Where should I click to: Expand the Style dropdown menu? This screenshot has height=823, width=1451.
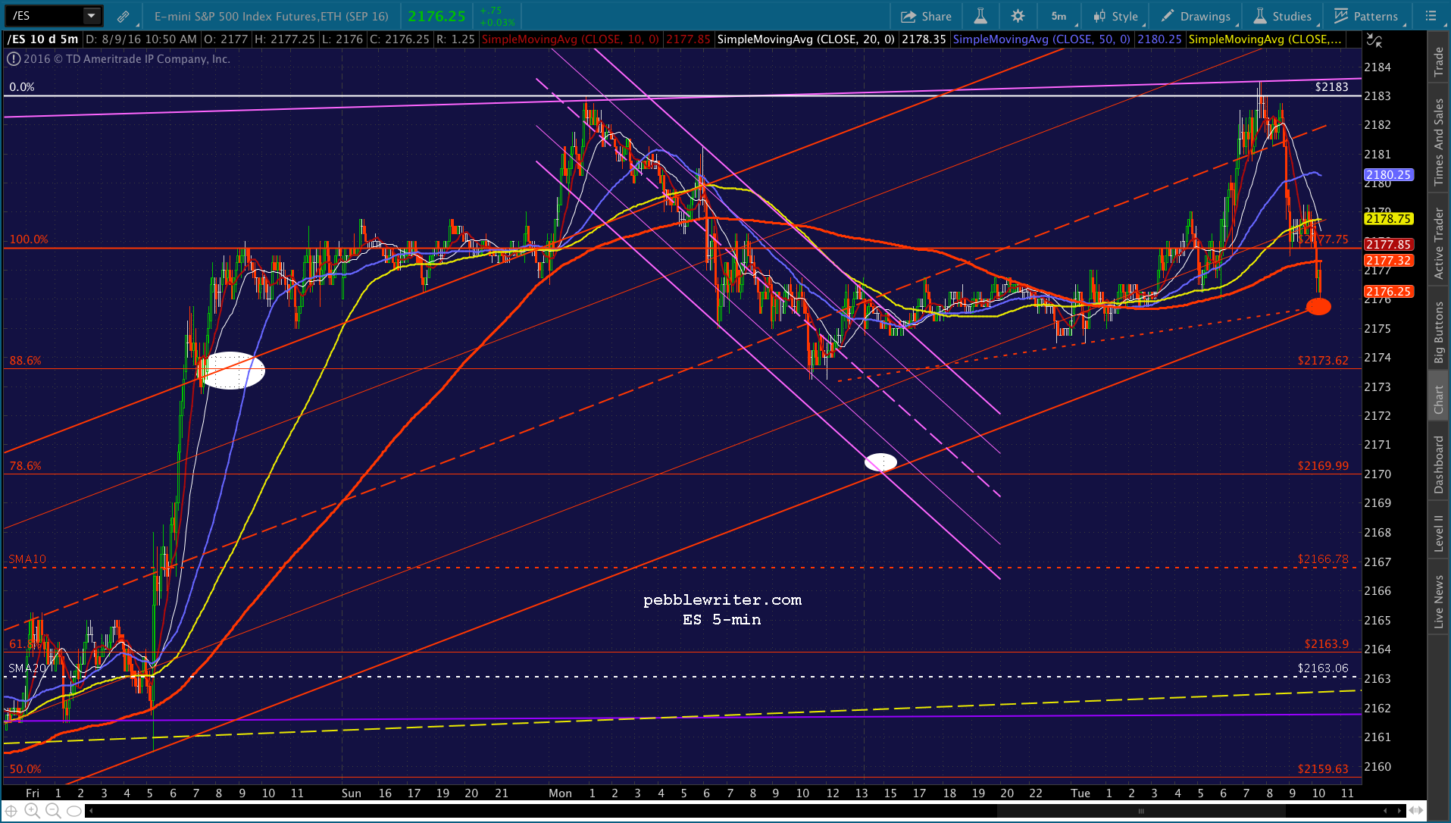click(x=1115, y=16)
